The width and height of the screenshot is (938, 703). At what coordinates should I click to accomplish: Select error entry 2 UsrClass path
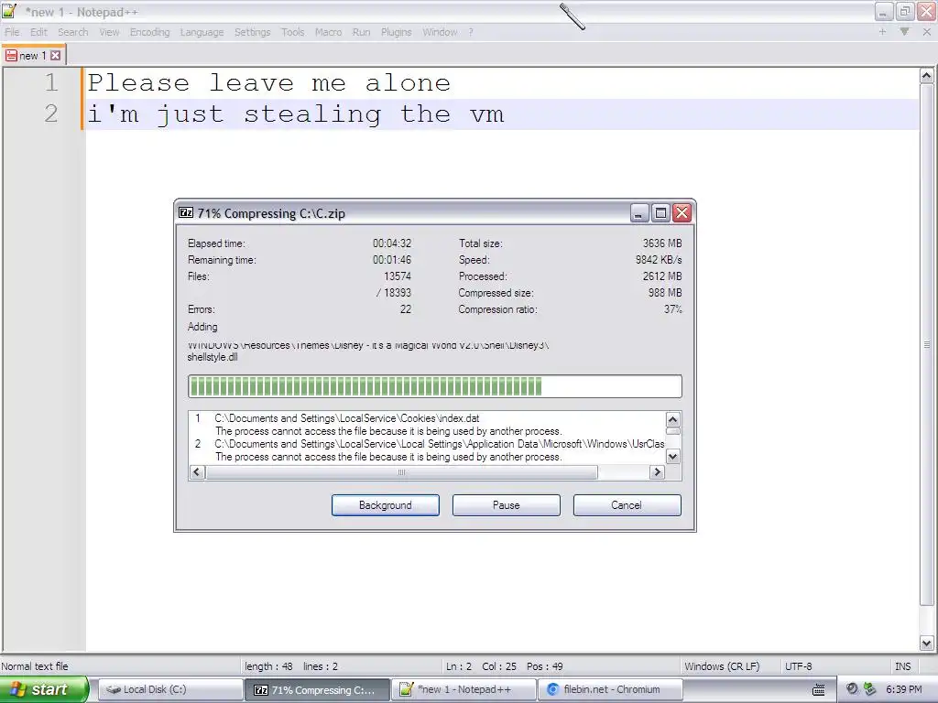(440, 444)
